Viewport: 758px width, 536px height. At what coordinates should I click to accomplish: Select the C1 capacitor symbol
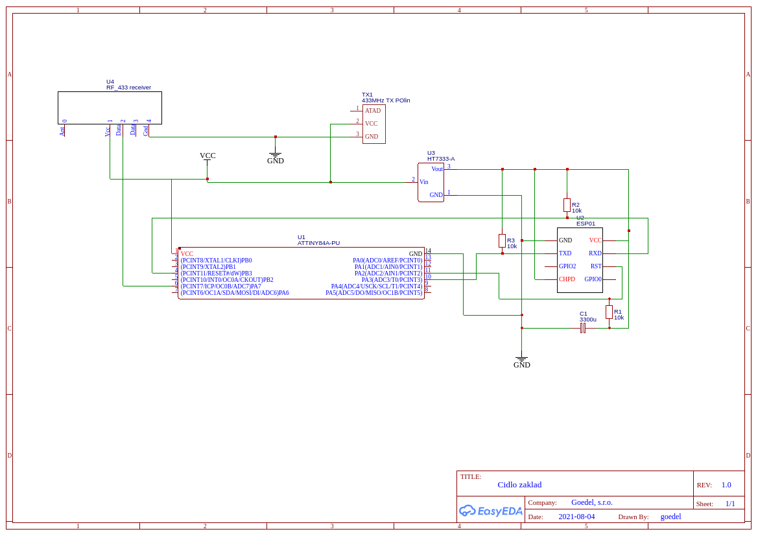(583, 328)
